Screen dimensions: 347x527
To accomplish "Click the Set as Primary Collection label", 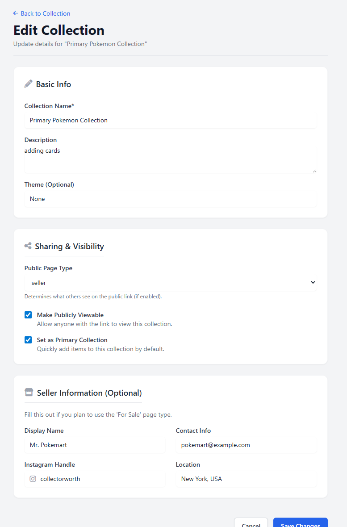I will [x=72, y=340].
